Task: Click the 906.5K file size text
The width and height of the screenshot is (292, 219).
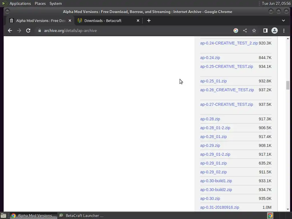Action: pos(265,128)
